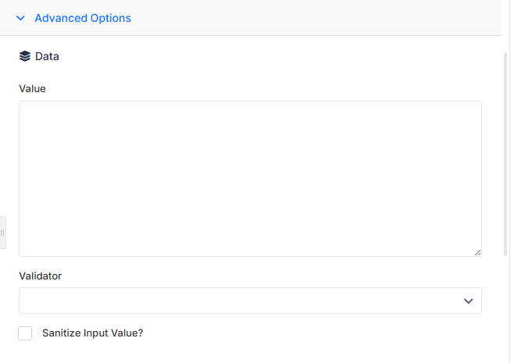
Task: Open the Validator combo box
Action: [x=250, y=301]
